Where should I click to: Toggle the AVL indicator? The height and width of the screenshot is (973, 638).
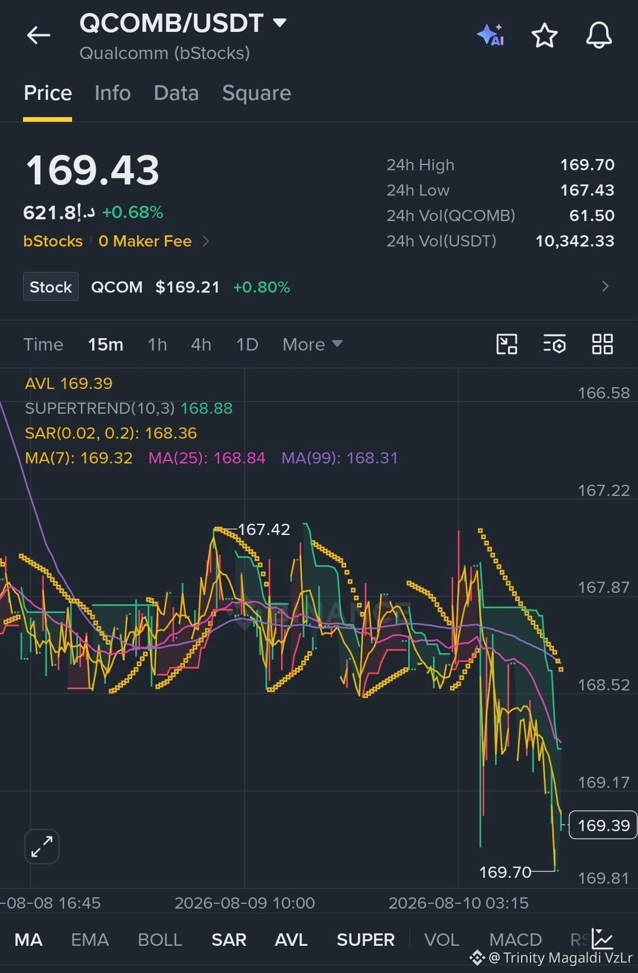[x=291, y=939]
